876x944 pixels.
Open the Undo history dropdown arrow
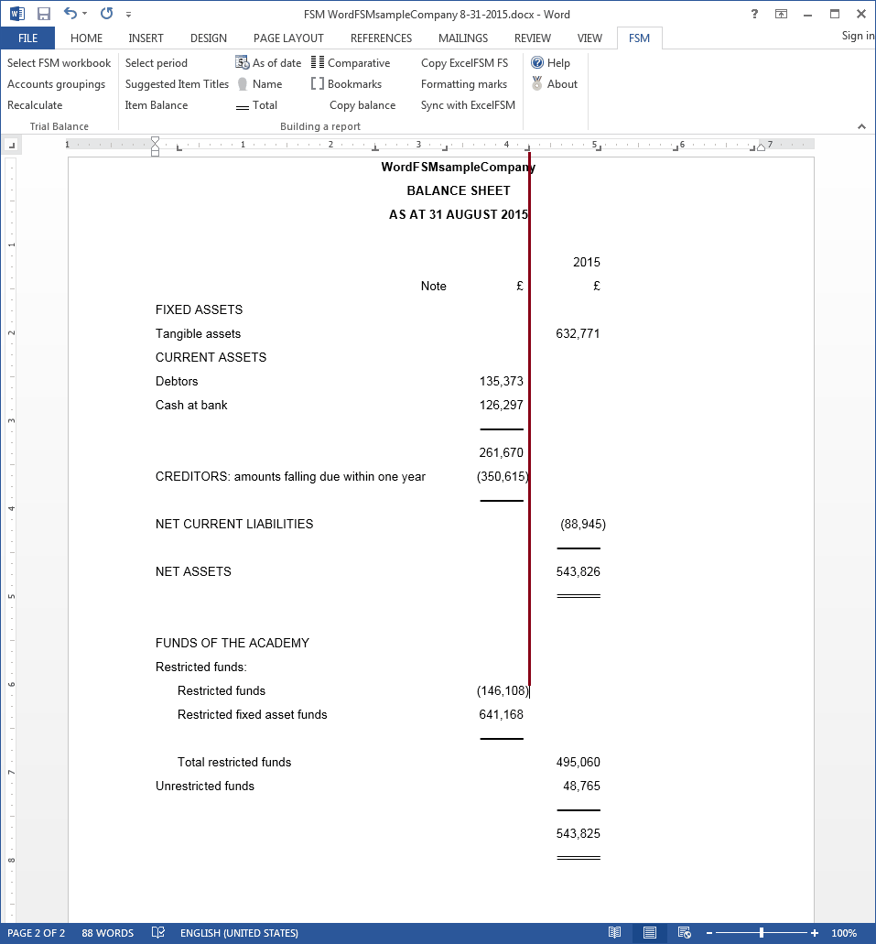84,13
